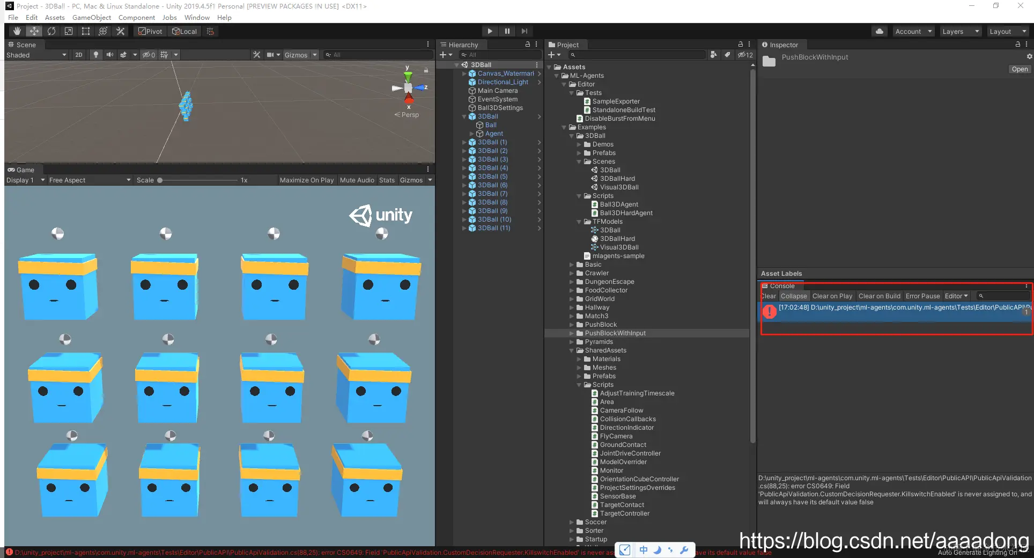
Task: Collapse the SharedAssets folder
Action: point(572,350)
